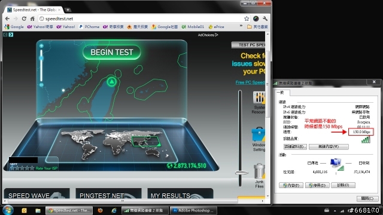Switch to the wireless connection status taskbar button

(144, 210)
